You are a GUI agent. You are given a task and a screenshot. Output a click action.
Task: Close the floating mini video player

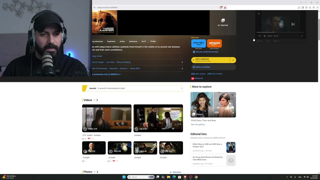point(259,14)
